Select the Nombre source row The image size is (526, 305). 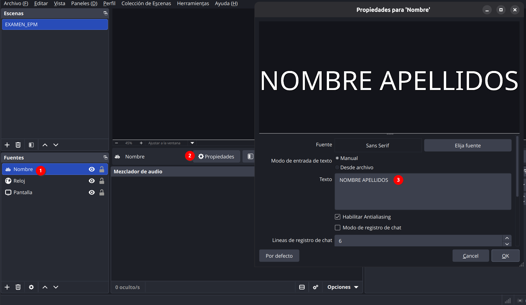click(55, 169)
